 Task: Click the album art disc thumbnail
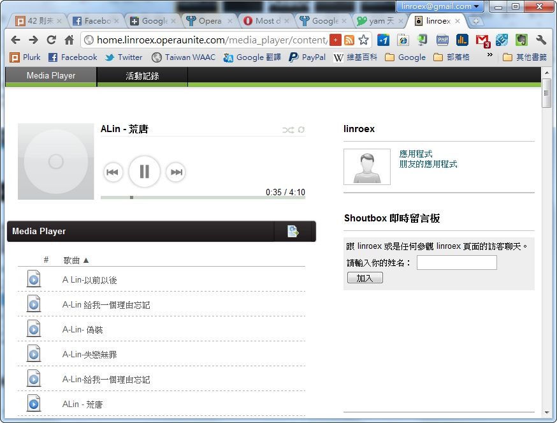56,161
